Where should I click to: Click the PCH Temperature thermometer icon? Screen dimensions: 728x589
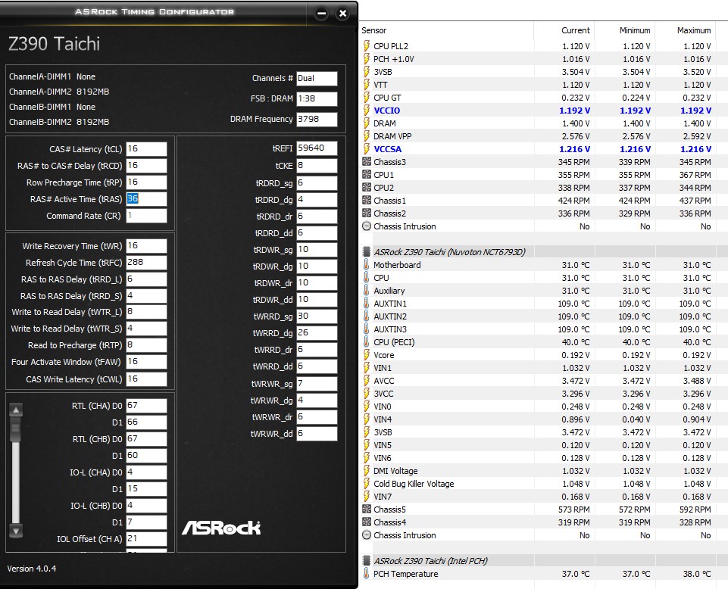[367, 574]
